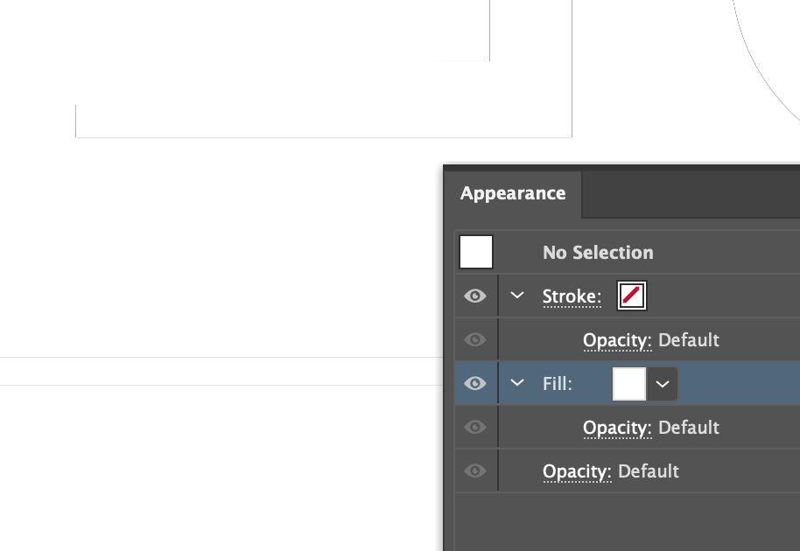800x551 pixels.
Task: Click the dimmed eye next to Stroke Opacity
Action: coord(475,339)
